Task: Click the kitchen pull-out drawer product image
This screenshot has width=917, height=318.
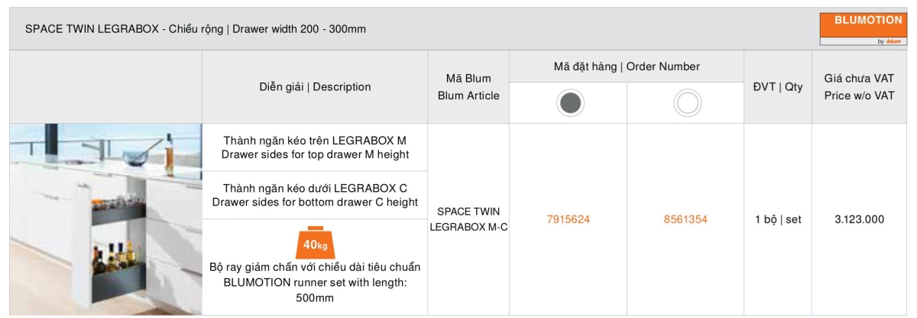Action: tap(105, 219)
